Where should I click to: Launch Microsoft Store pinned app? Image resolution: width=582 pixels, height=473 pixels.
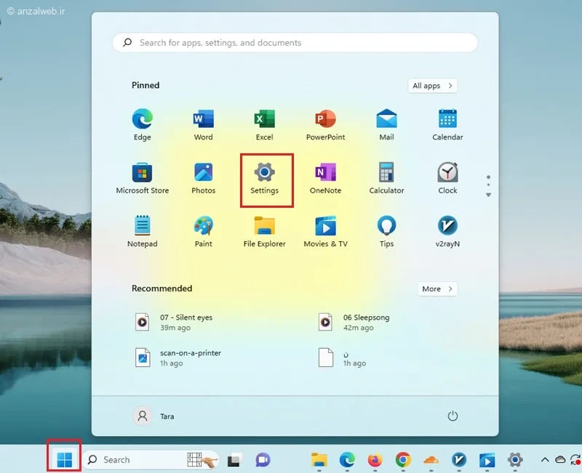coord(142,178)
